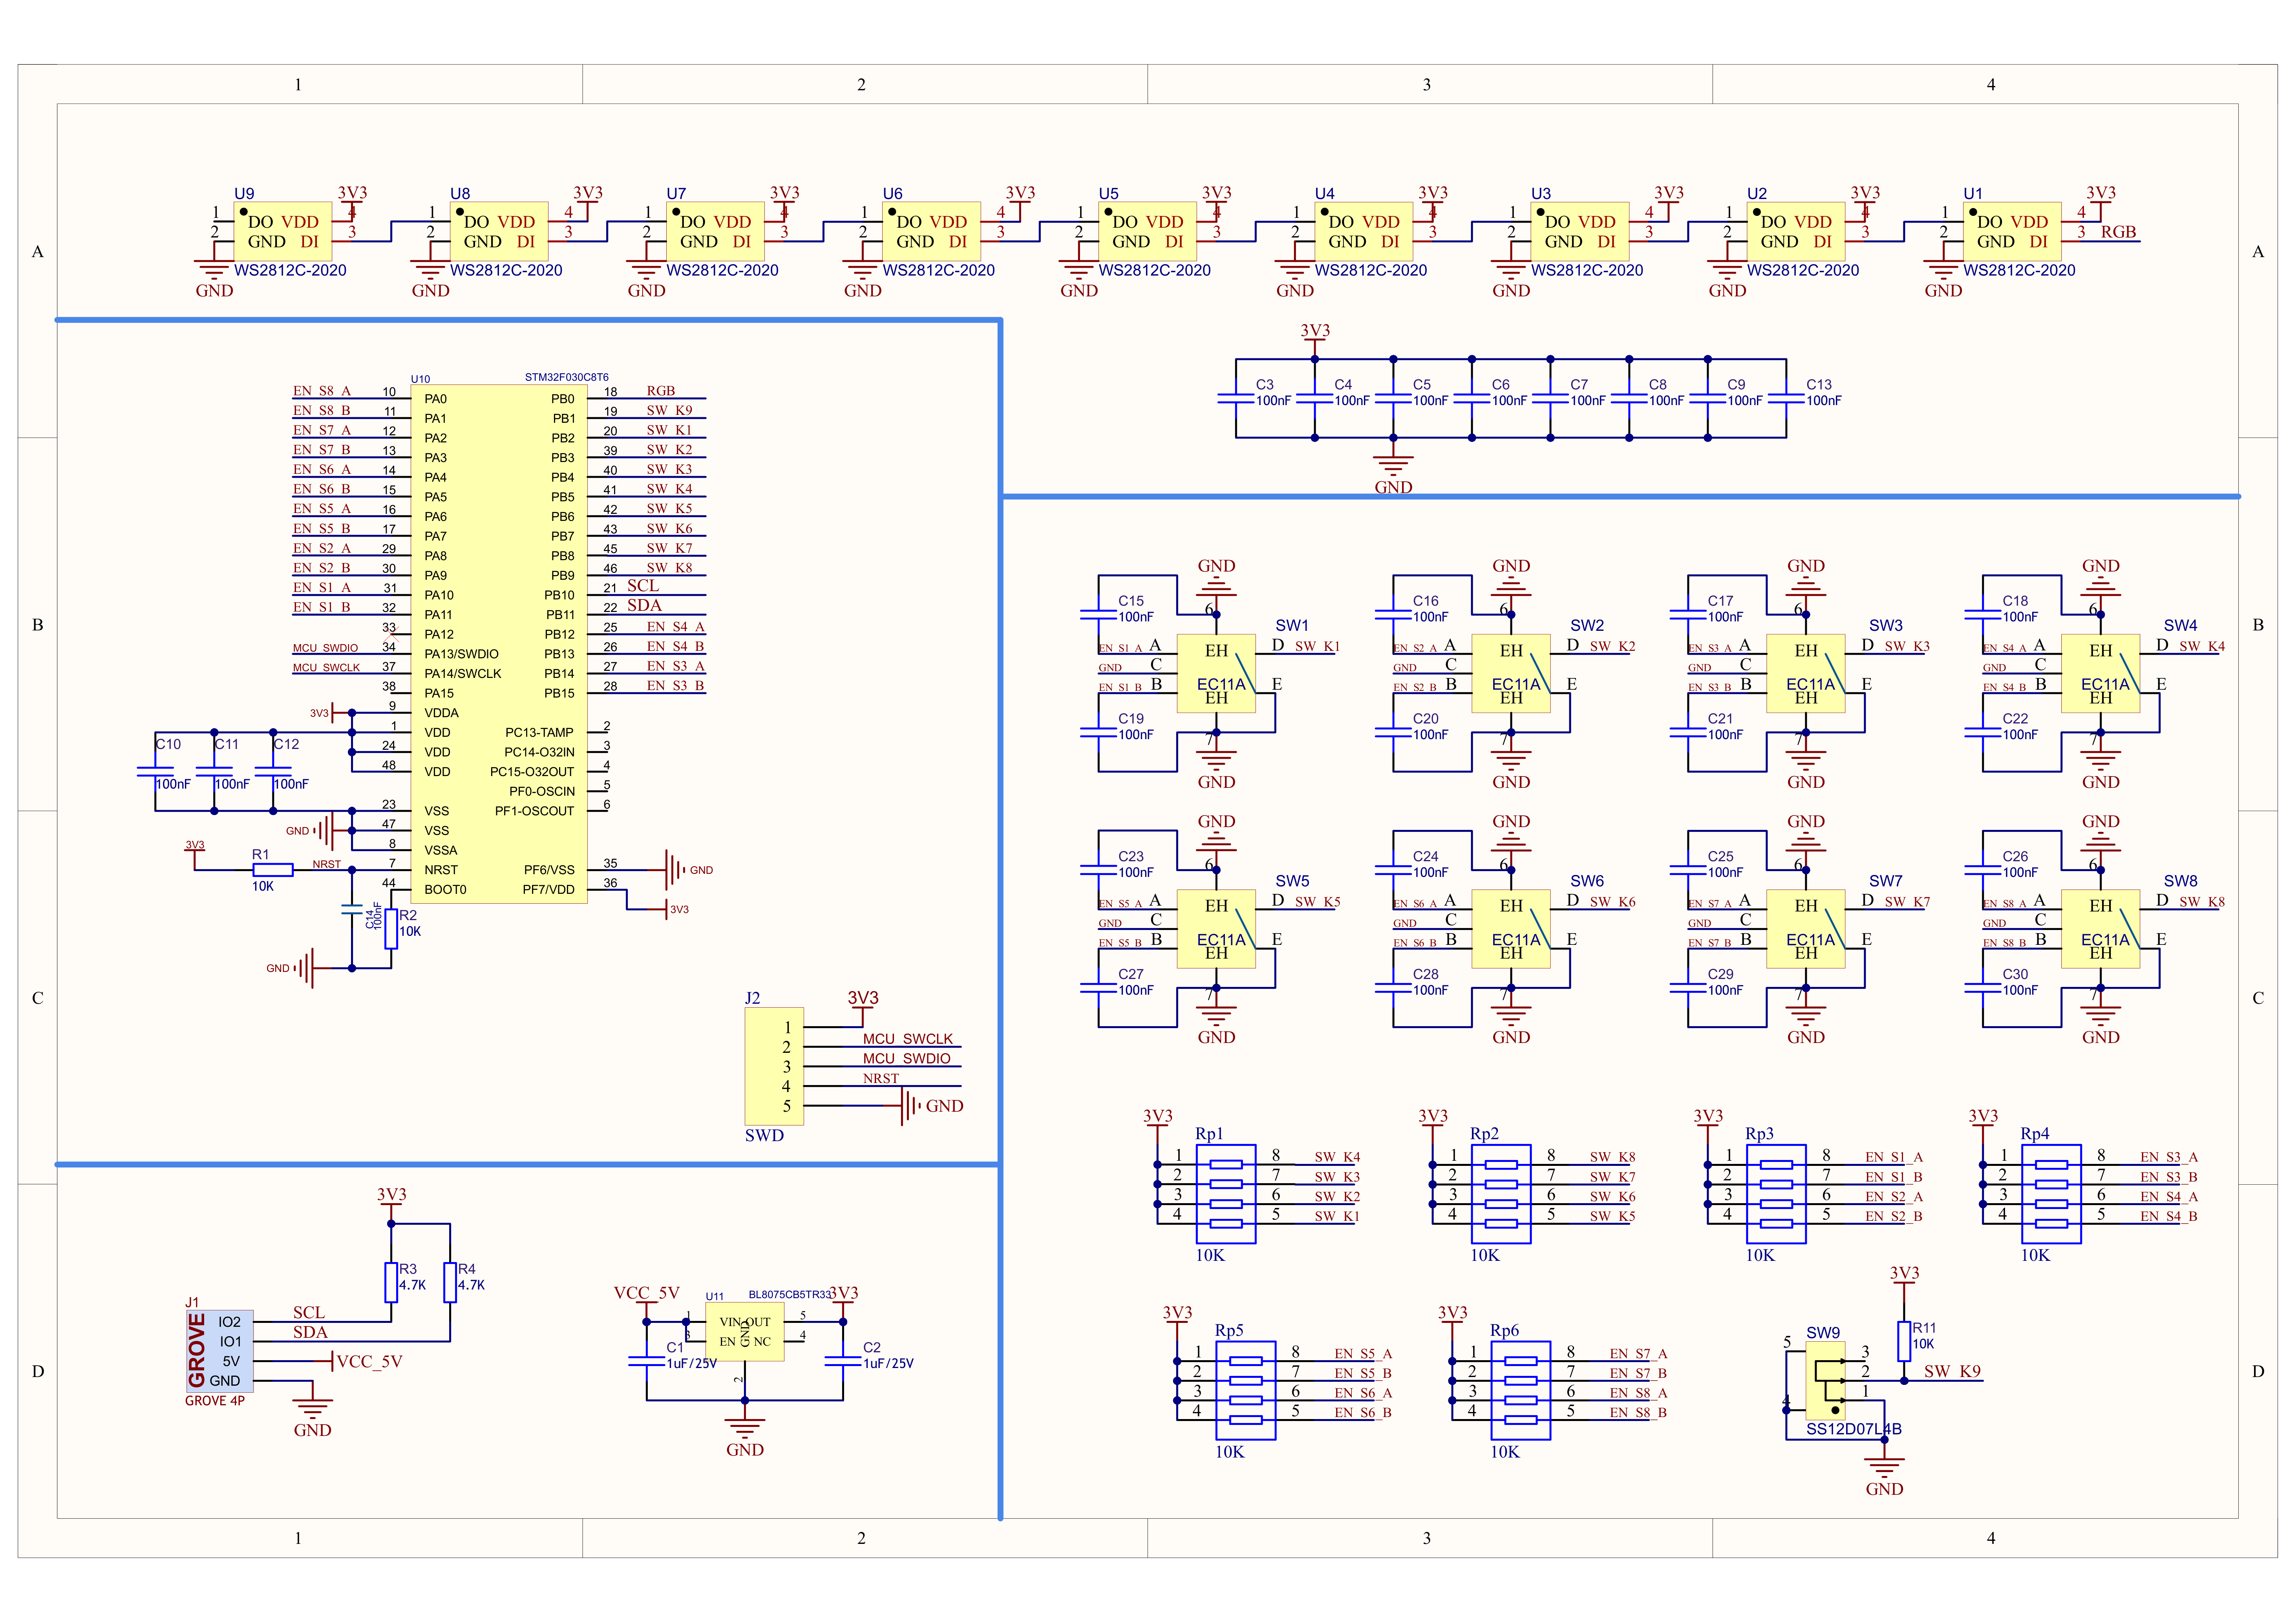The height and width of the screenshot is (1622, 2296).
Task: Select resistor R4 4.7K
Action: point(450,1282)
